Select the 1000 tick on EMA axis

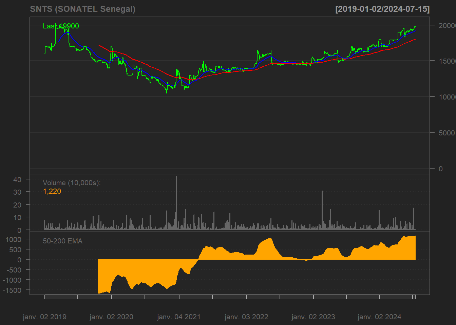[x=14, y=239]
